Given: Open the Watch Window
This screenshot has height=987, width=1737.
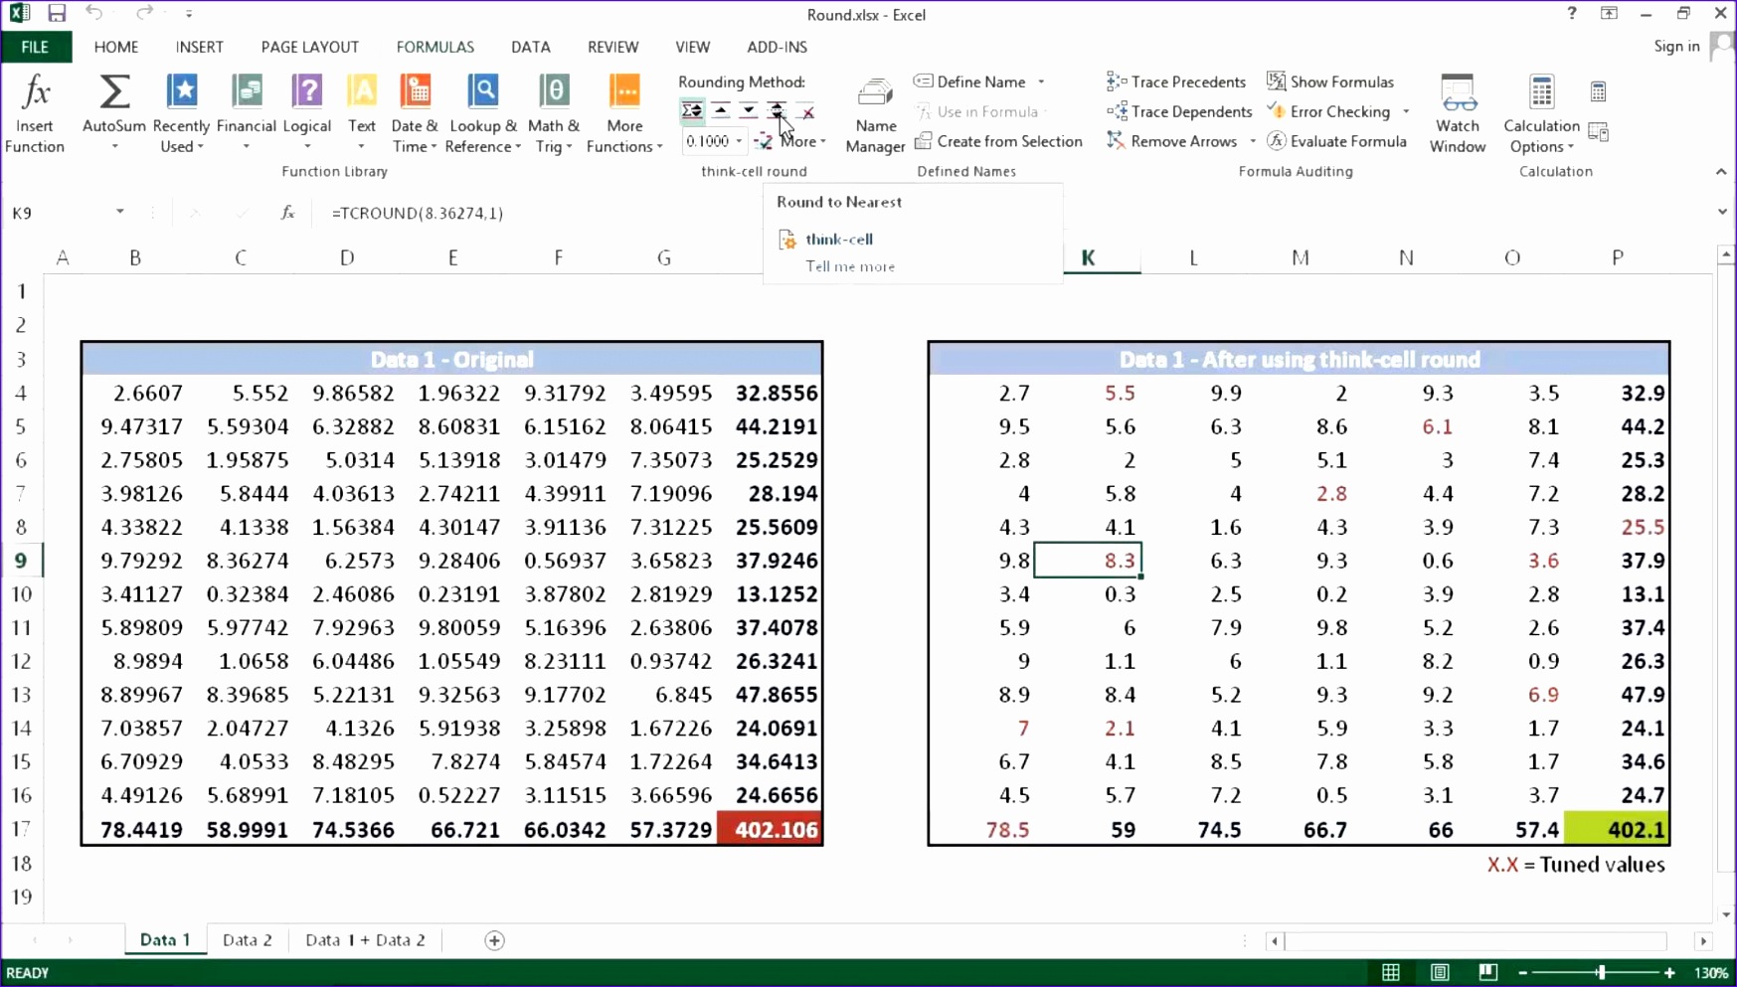Looking at the screenshot, I should pos(1458,112).
